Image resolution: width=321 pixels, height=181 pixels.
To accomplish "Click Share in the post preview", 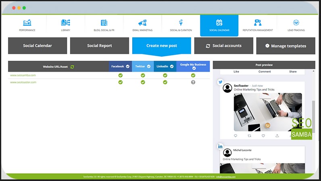I will click(x=293, y=72).
